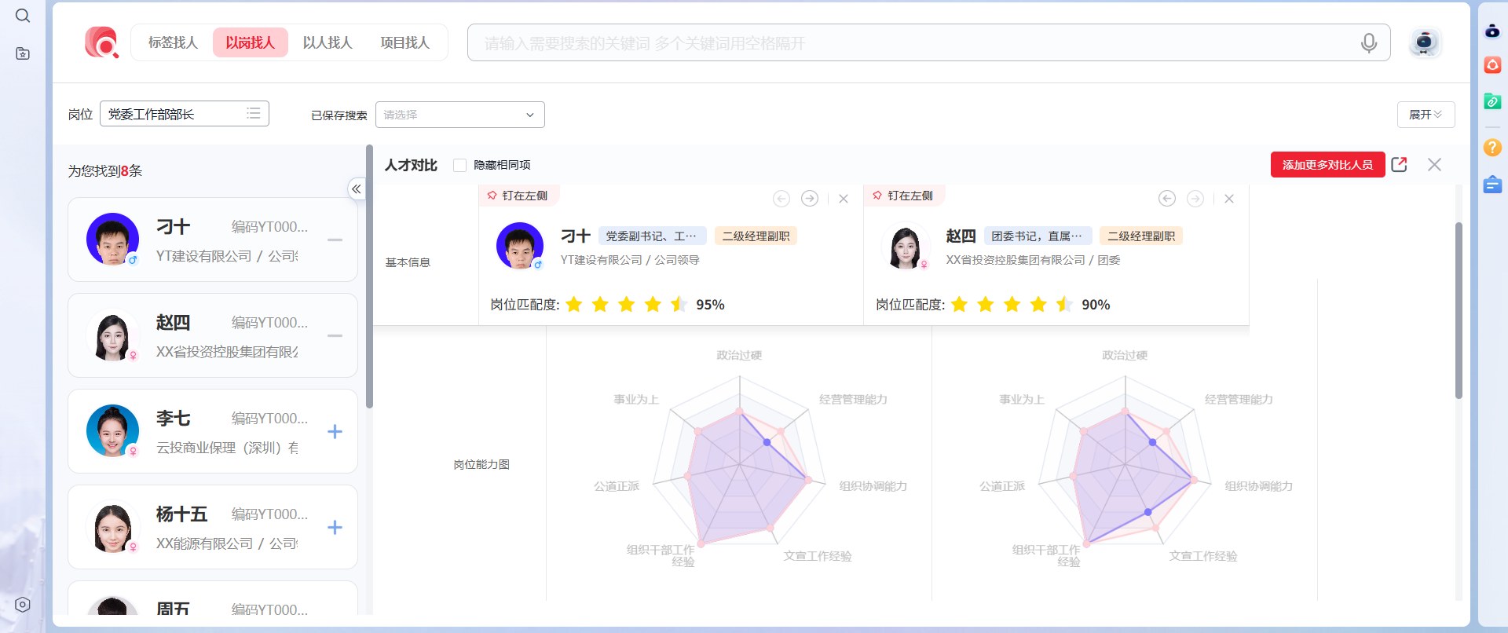Expand filters with 展开 button
Viewport: 1508px width, 633px height.
coord(1426,115)
